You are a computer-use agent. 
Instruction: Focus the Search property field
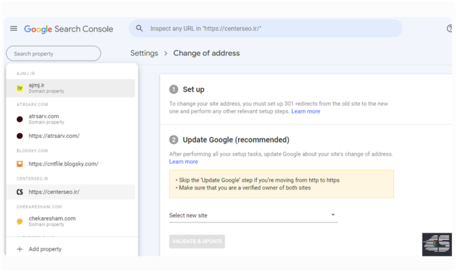pos(53,53)
